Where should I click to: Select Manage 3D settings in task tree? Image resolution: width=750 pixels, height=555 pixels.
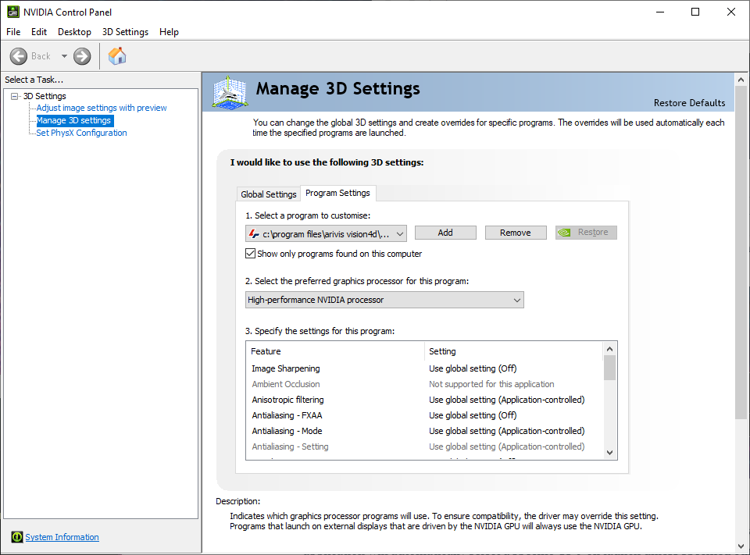tap(74, 120)
